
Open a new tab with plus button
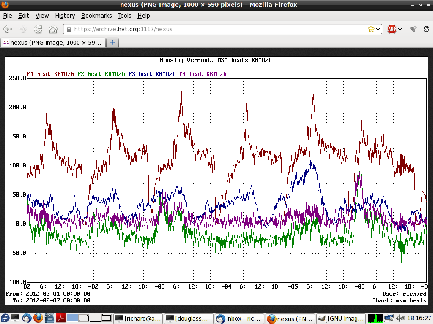point(112,43)
